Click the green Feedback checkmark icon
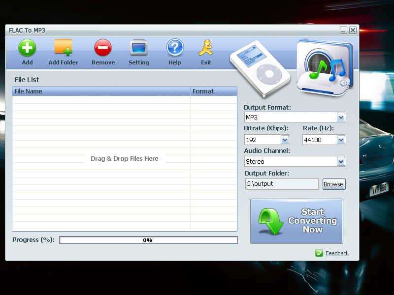The width and height of the screenshot is (394, 295). click(x=319, y=253)
